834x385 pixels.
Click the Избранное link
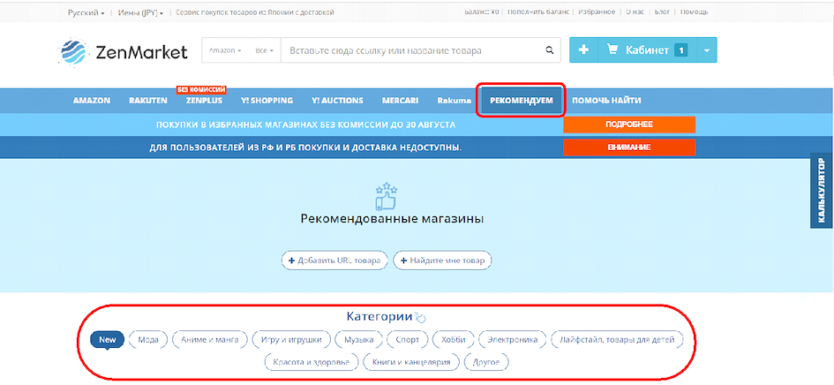[x=597, y=11]
